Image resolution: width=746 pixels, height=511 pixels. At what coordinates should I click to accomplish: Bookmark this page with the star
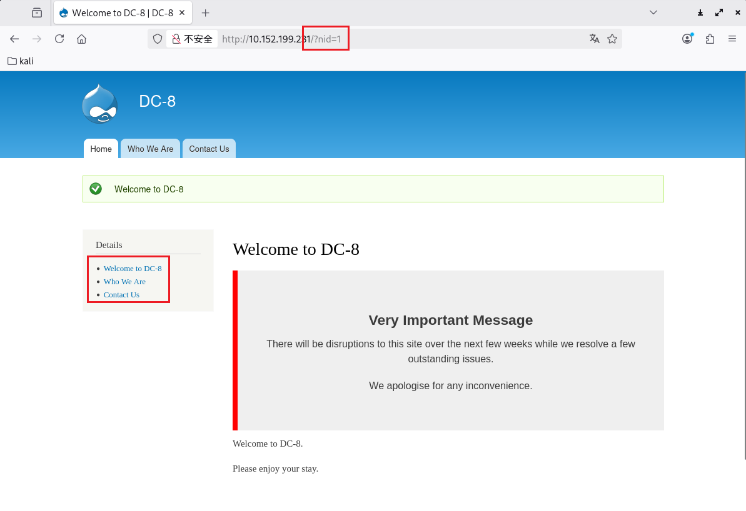click(x=612, y=39)
